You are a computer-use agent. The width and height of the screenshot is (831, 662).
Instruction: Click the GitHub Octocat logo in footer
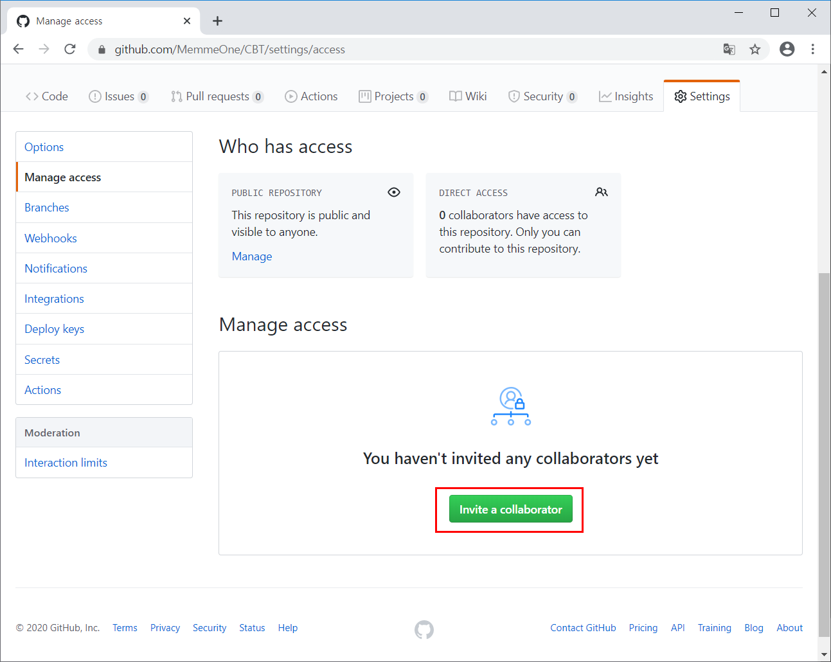(424, 629)
